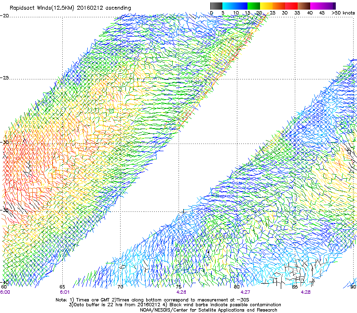Click the '45' label under the color legend
This screenshot has width=357, height=313.
322,13
